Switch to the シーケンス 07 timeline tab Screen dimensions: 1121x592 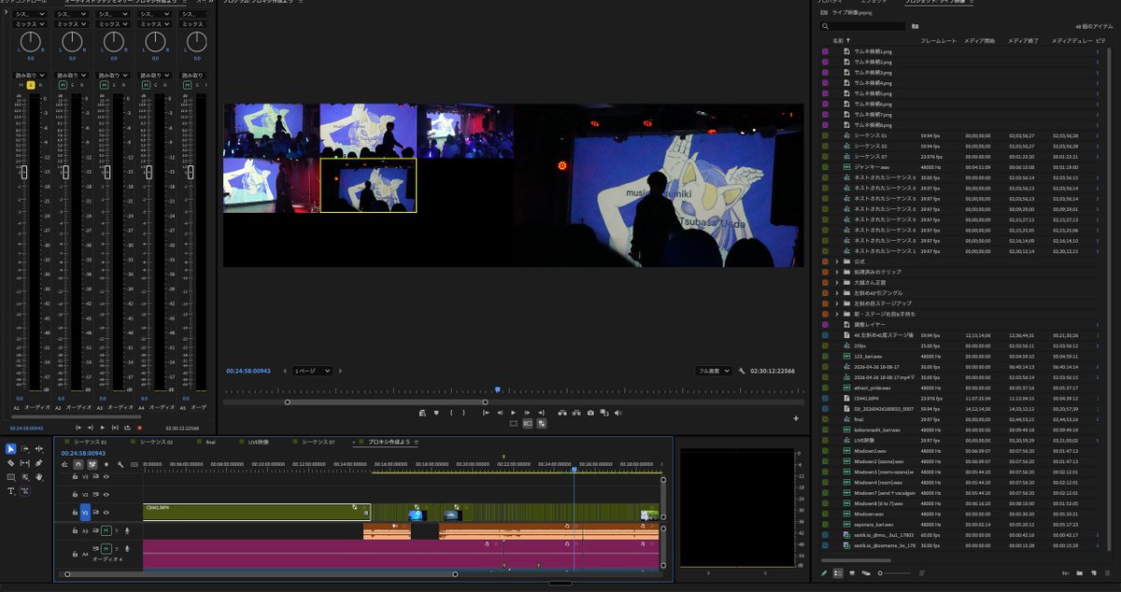click(x=318, y=442)
